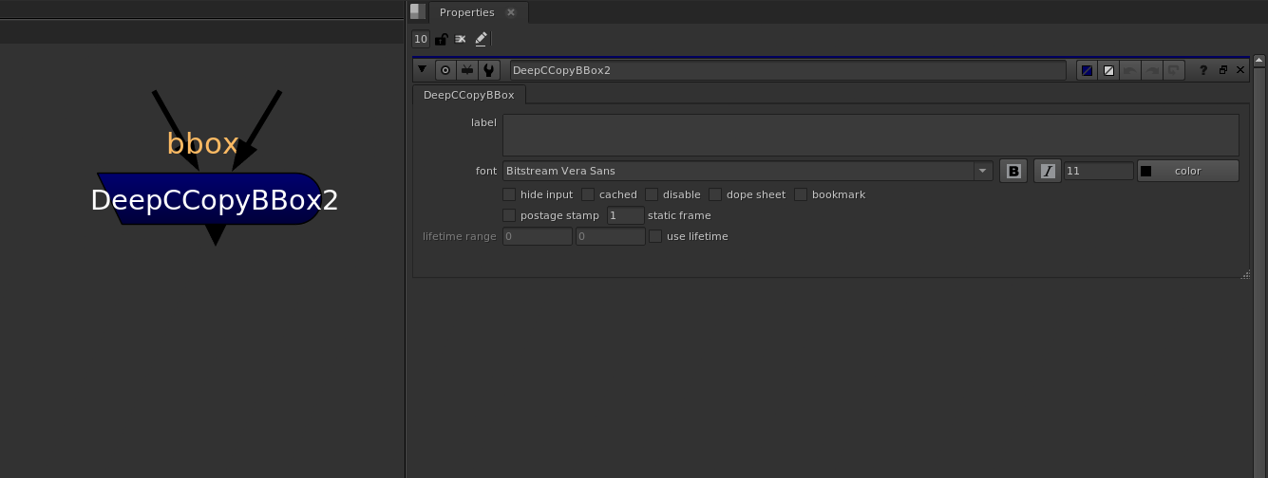This screenshot has width=1268, height=478.
Task: Click the pencil edit icon in Properties toolbar
Action: (x=481, y=39)
